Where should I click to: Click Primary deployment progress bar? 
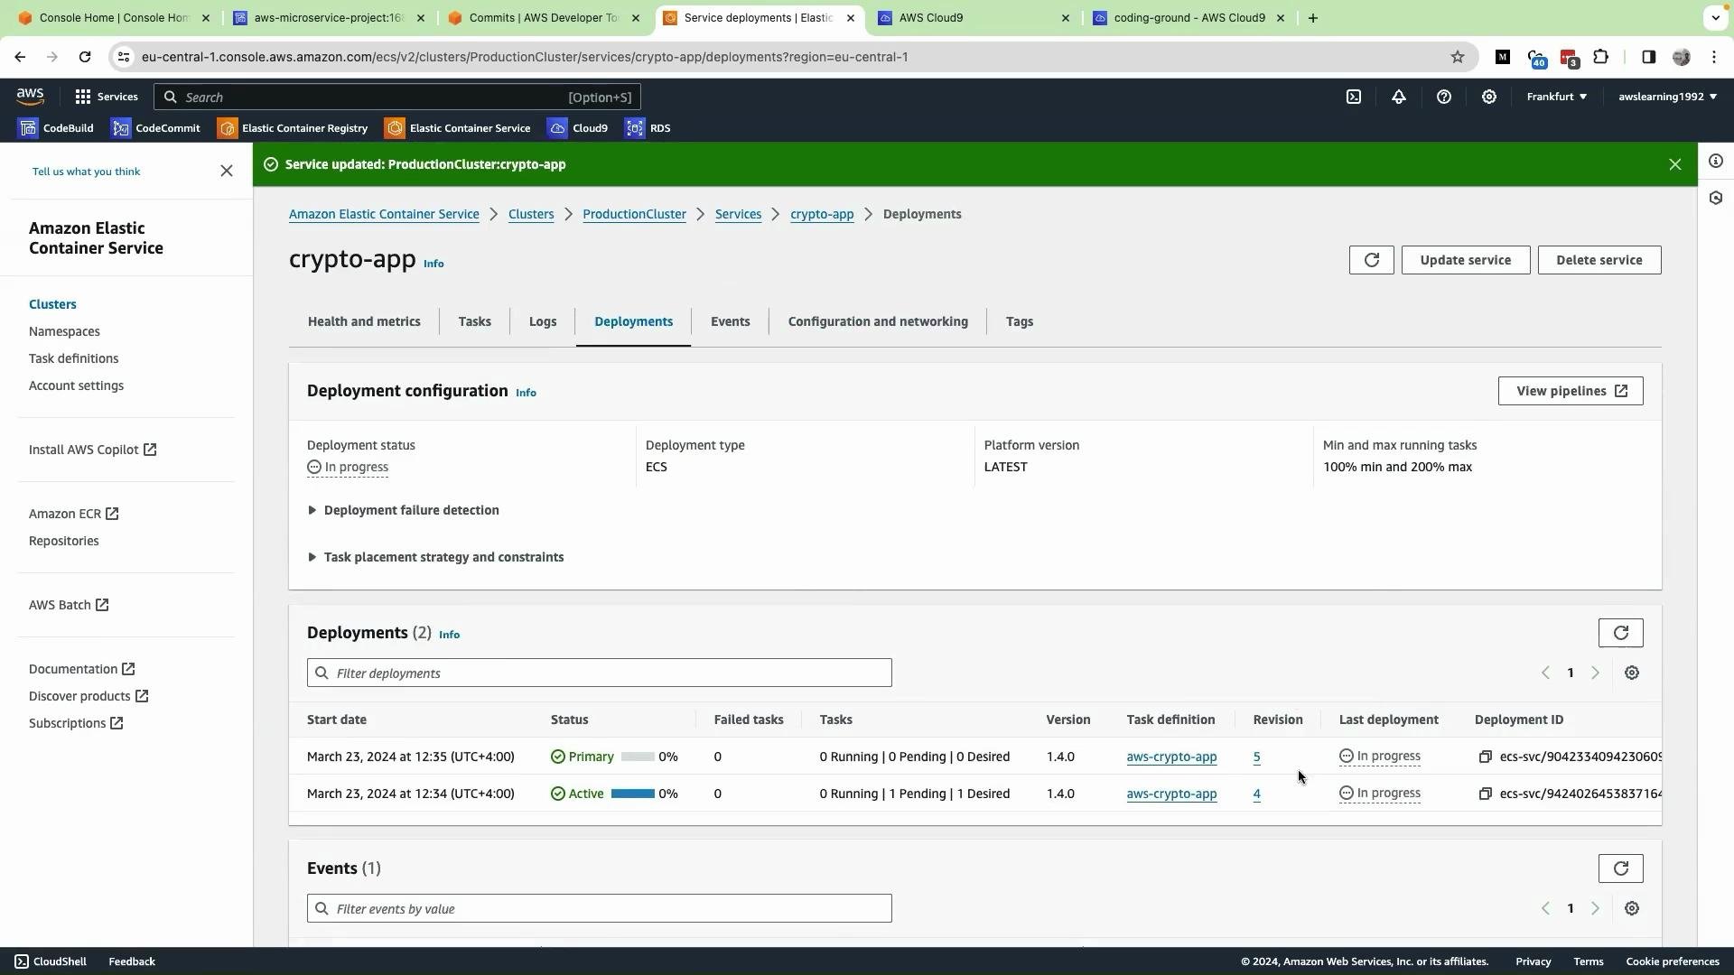point(638,757)
